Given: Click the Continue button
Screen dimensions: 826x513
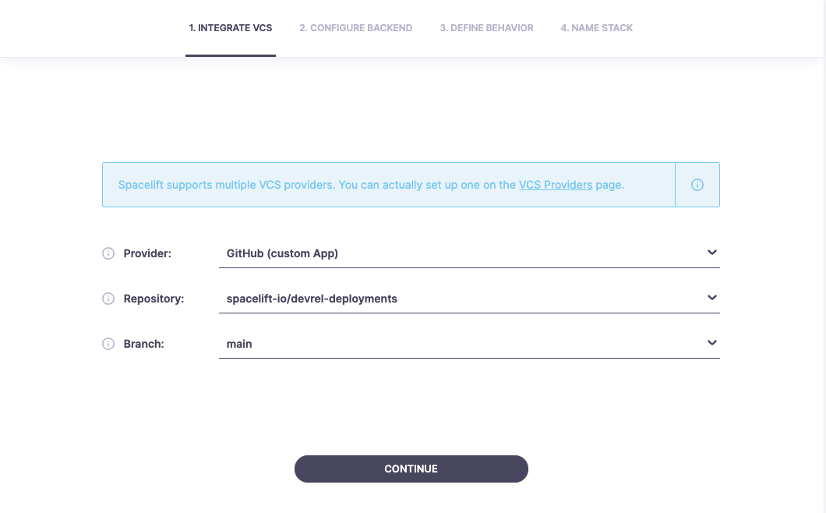Looking at the screenshot, I should click(x=411, y=469).
